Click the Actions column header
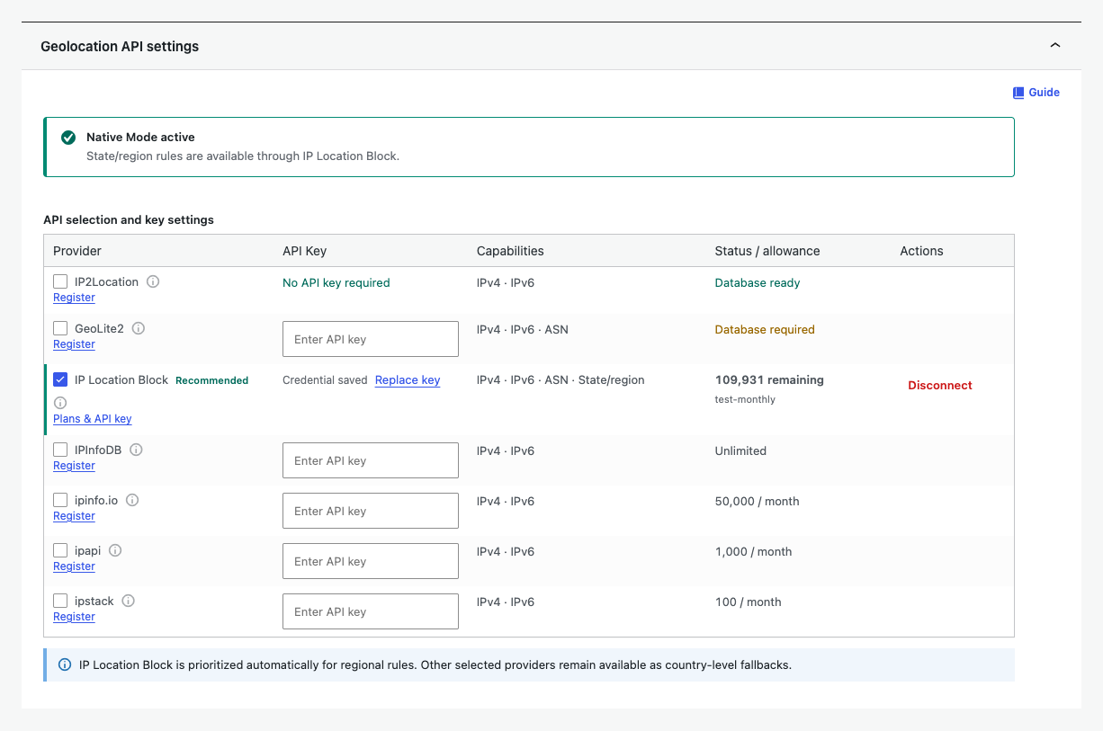 pos(922,251)
